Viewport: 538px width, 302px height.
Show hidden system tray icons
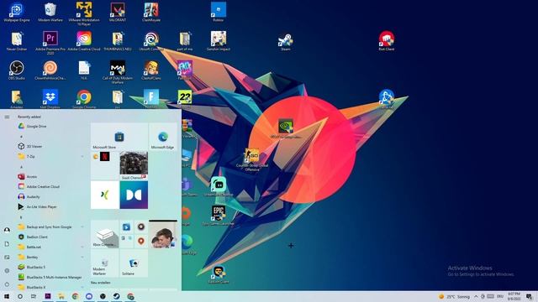[x=476, y=297]
